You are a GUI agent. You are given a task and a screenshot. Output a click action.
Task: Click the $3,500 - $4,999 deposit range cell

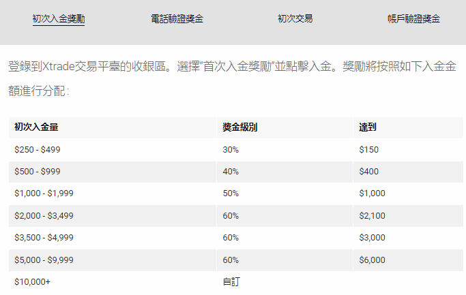(113, 238)
